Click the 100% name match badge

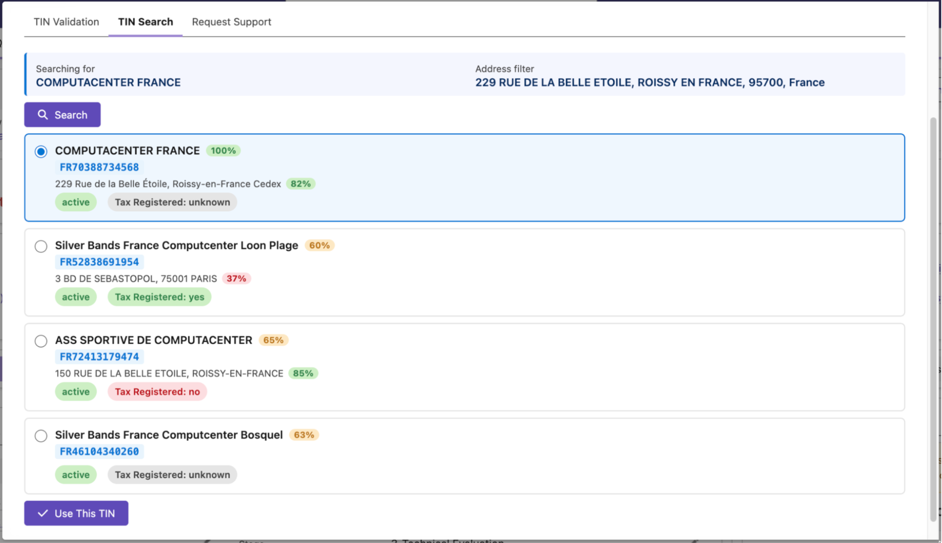pyautogui.click(x=223, y=151)
